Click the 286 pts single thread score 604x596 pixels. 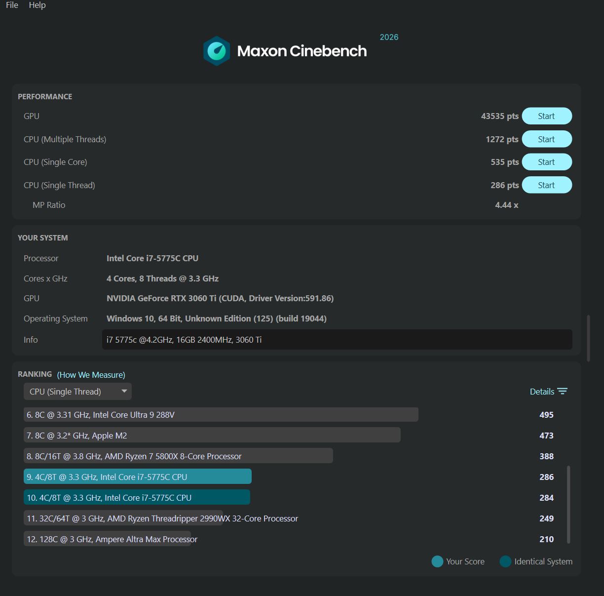click(x=505, y=185)
